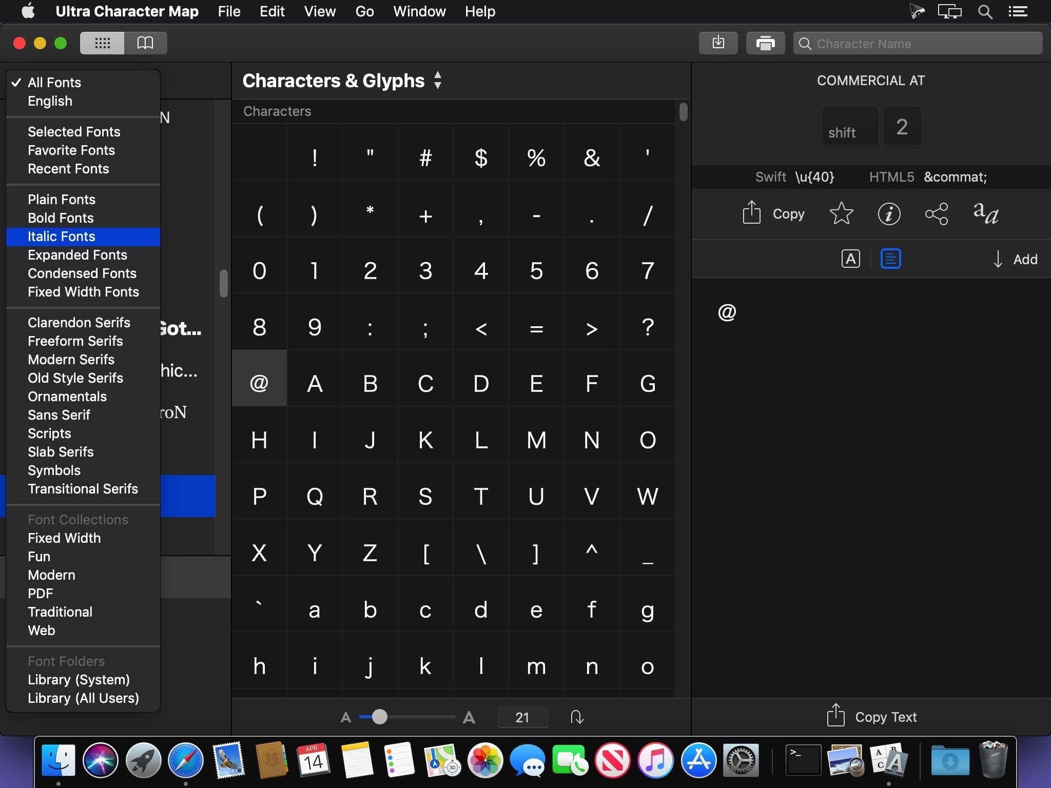Click the '2' key indicator

coord(902,126)
